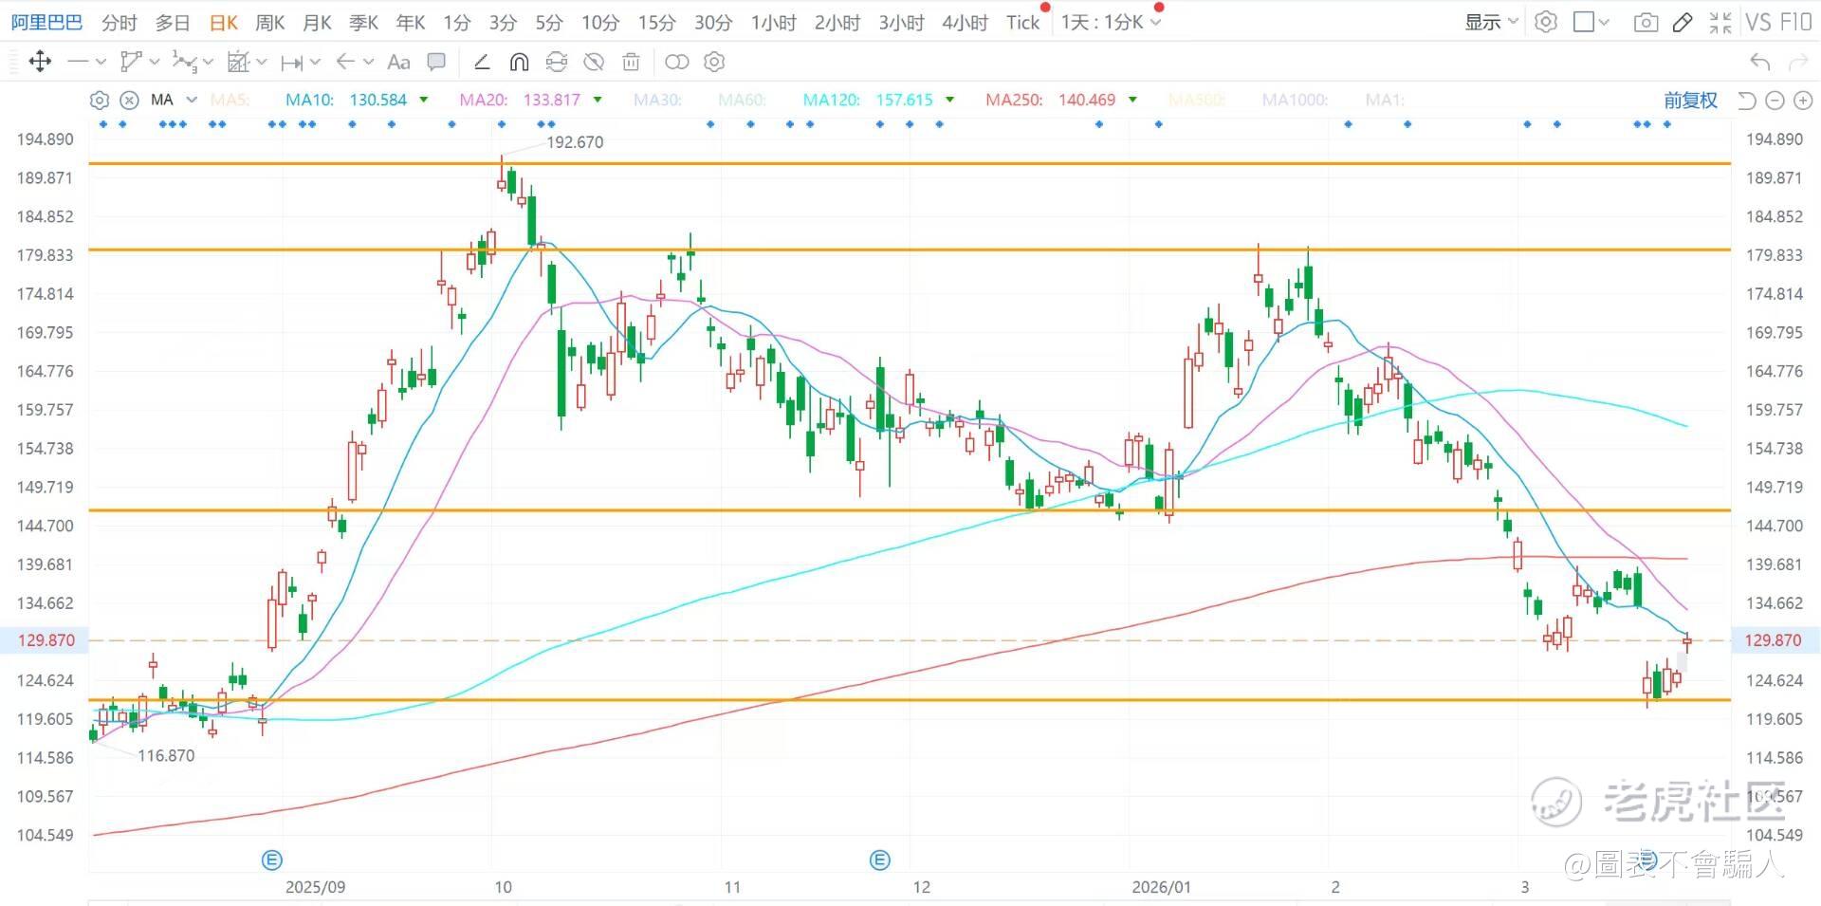
Task: Select the magnet snap tool
Action: [x=519, y=63]
